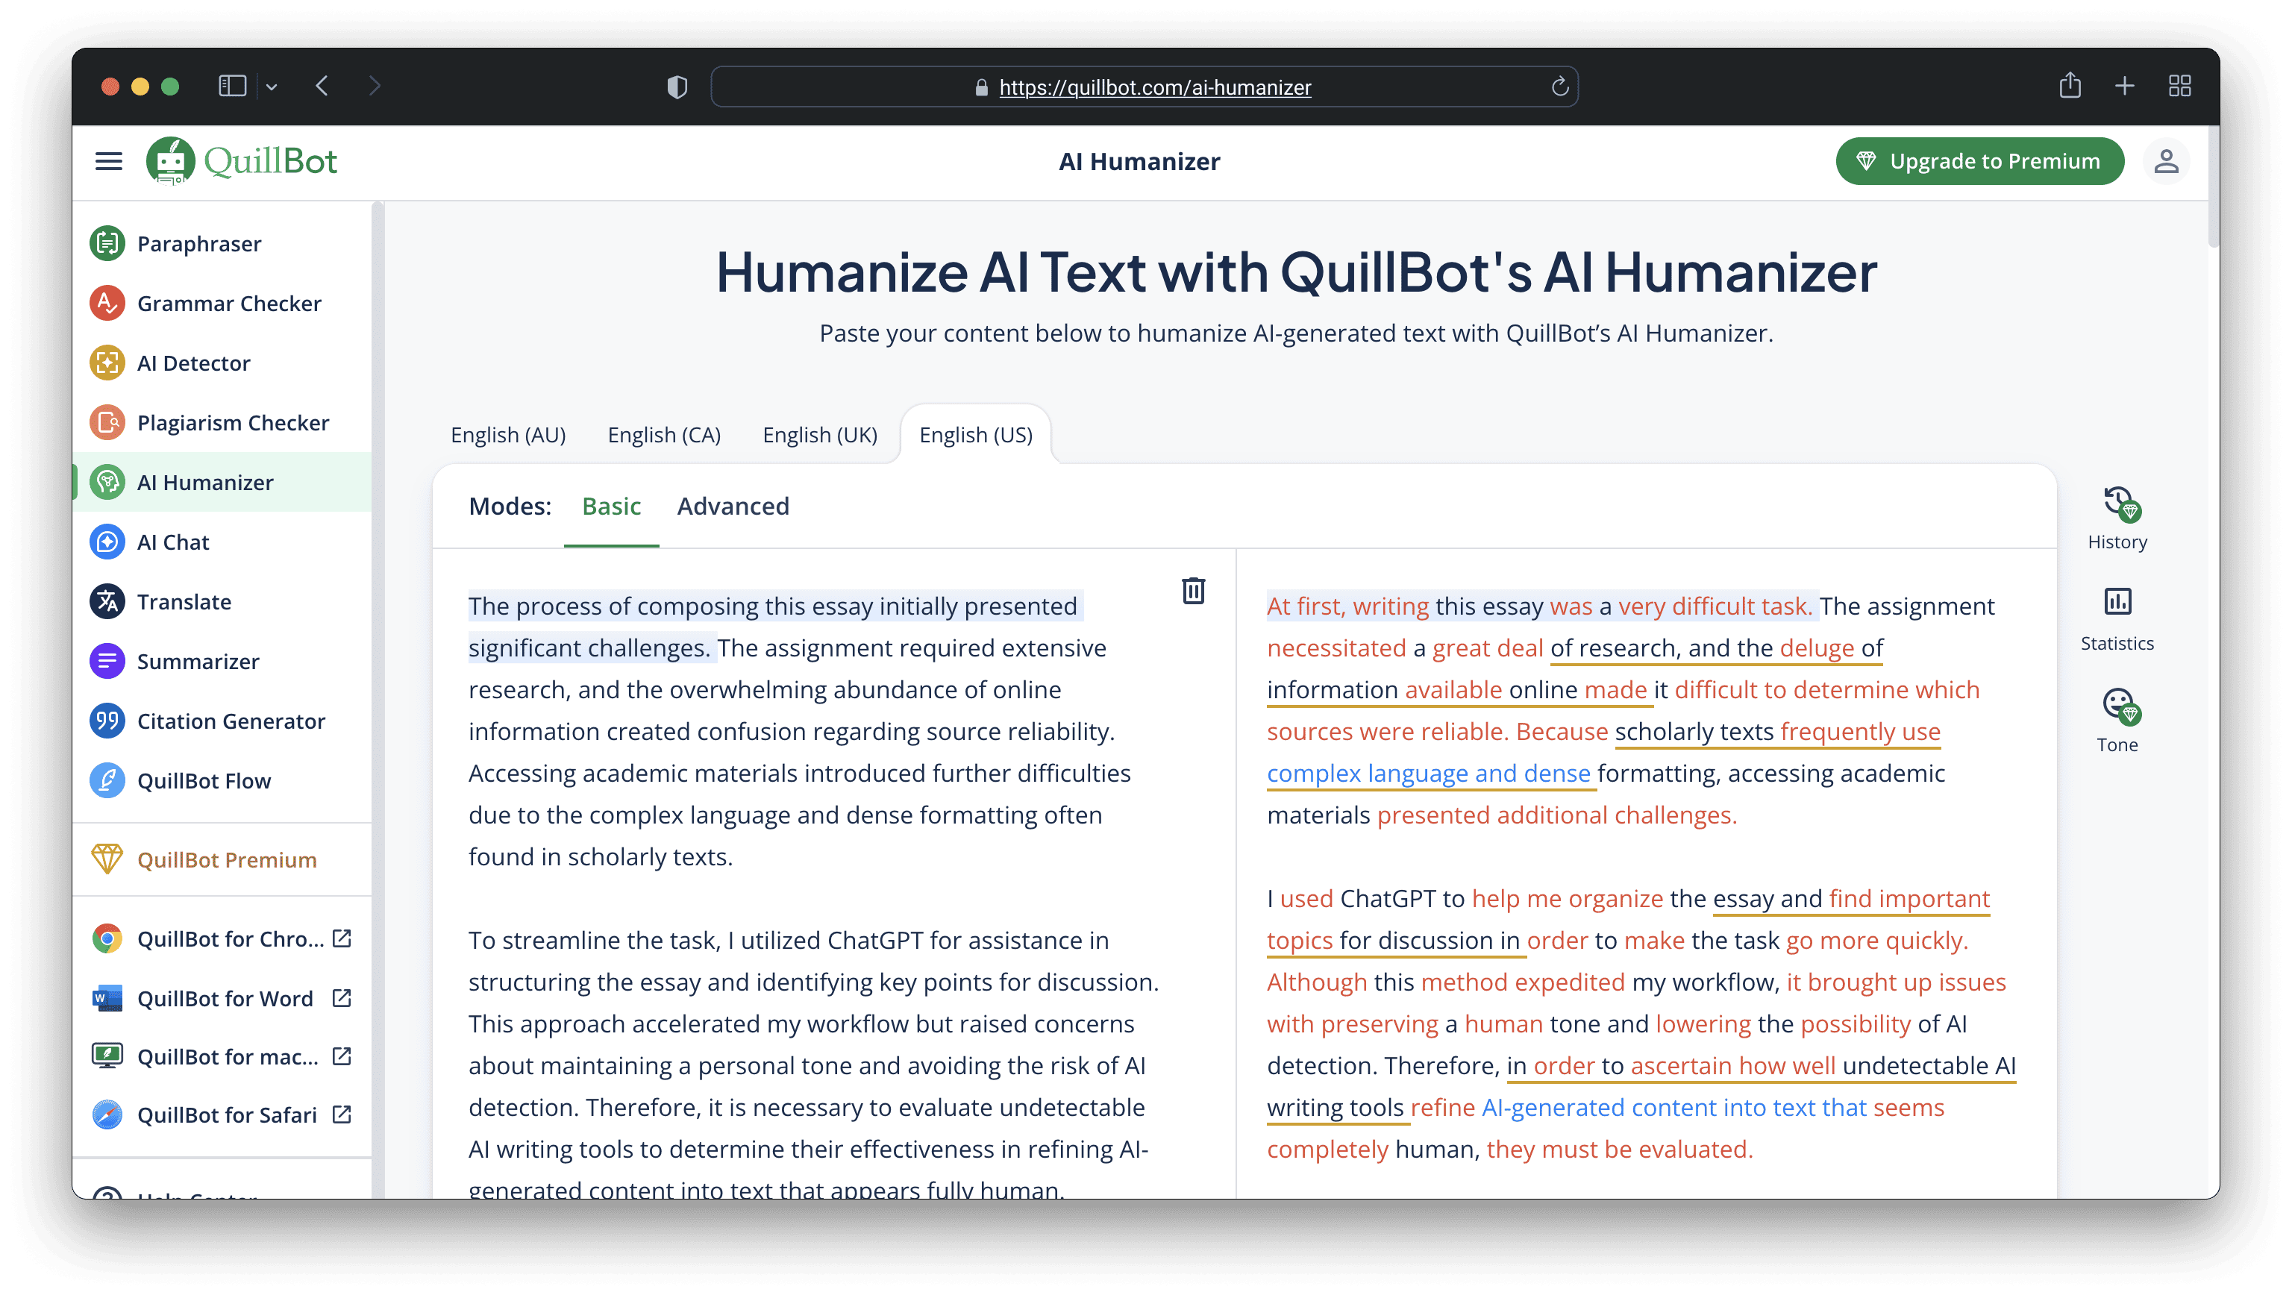
Task: Open the History panel icon
Action: [2117, 504]
